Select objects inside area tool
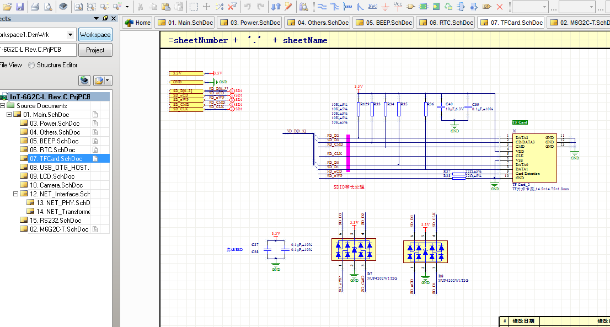The width and height of the screenshot is (610, 327). tap(194, 6)
